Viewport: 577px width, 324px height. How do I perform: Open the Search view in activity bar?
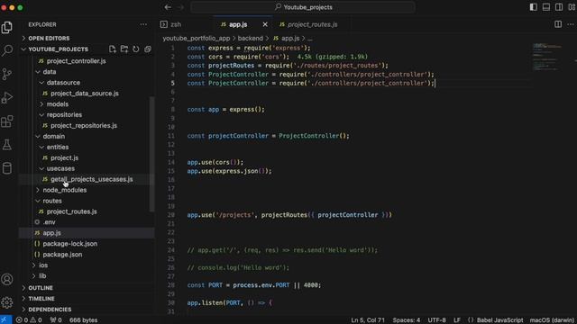[7, 50]
